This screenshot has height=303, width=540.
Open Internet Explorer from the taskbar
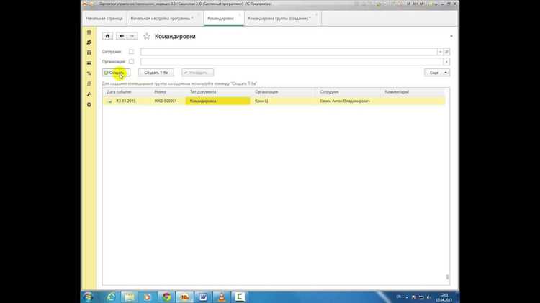click(x=111, y=297)
